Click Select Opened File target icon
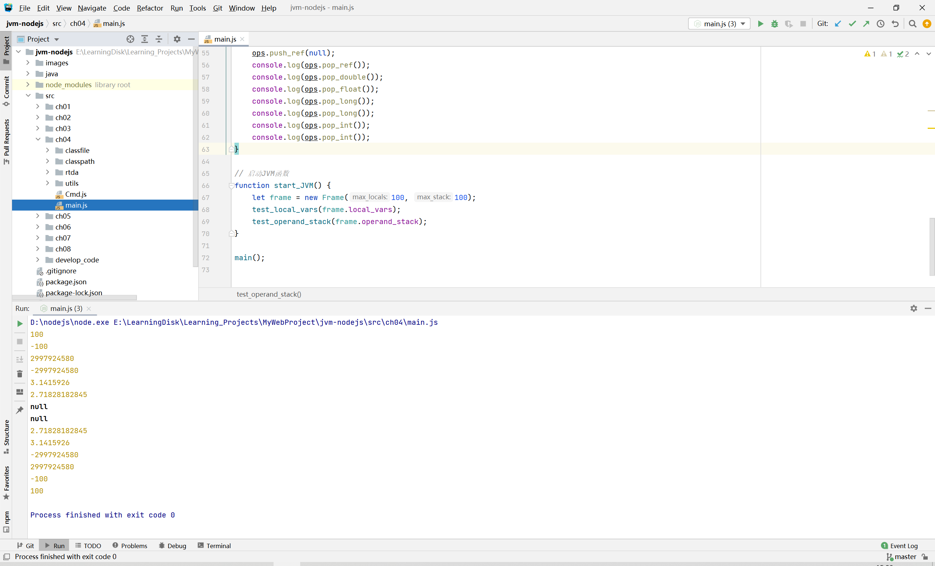 [130, 39]
